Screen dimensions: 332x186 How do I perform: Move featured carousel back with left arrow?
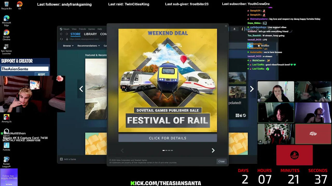(81, 89)
